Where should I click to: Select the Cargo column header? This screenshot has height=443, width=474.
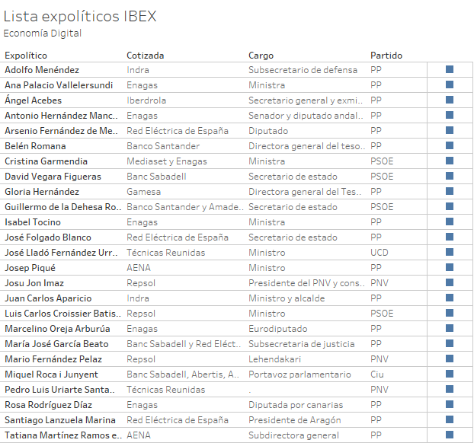pos(261,56)
